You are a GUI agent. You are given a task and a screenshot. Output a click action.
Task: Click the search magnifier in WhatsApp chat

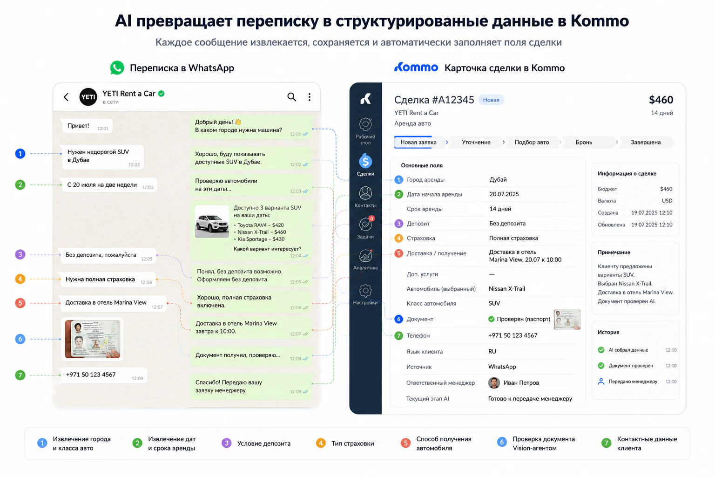(x=292, y=97)
